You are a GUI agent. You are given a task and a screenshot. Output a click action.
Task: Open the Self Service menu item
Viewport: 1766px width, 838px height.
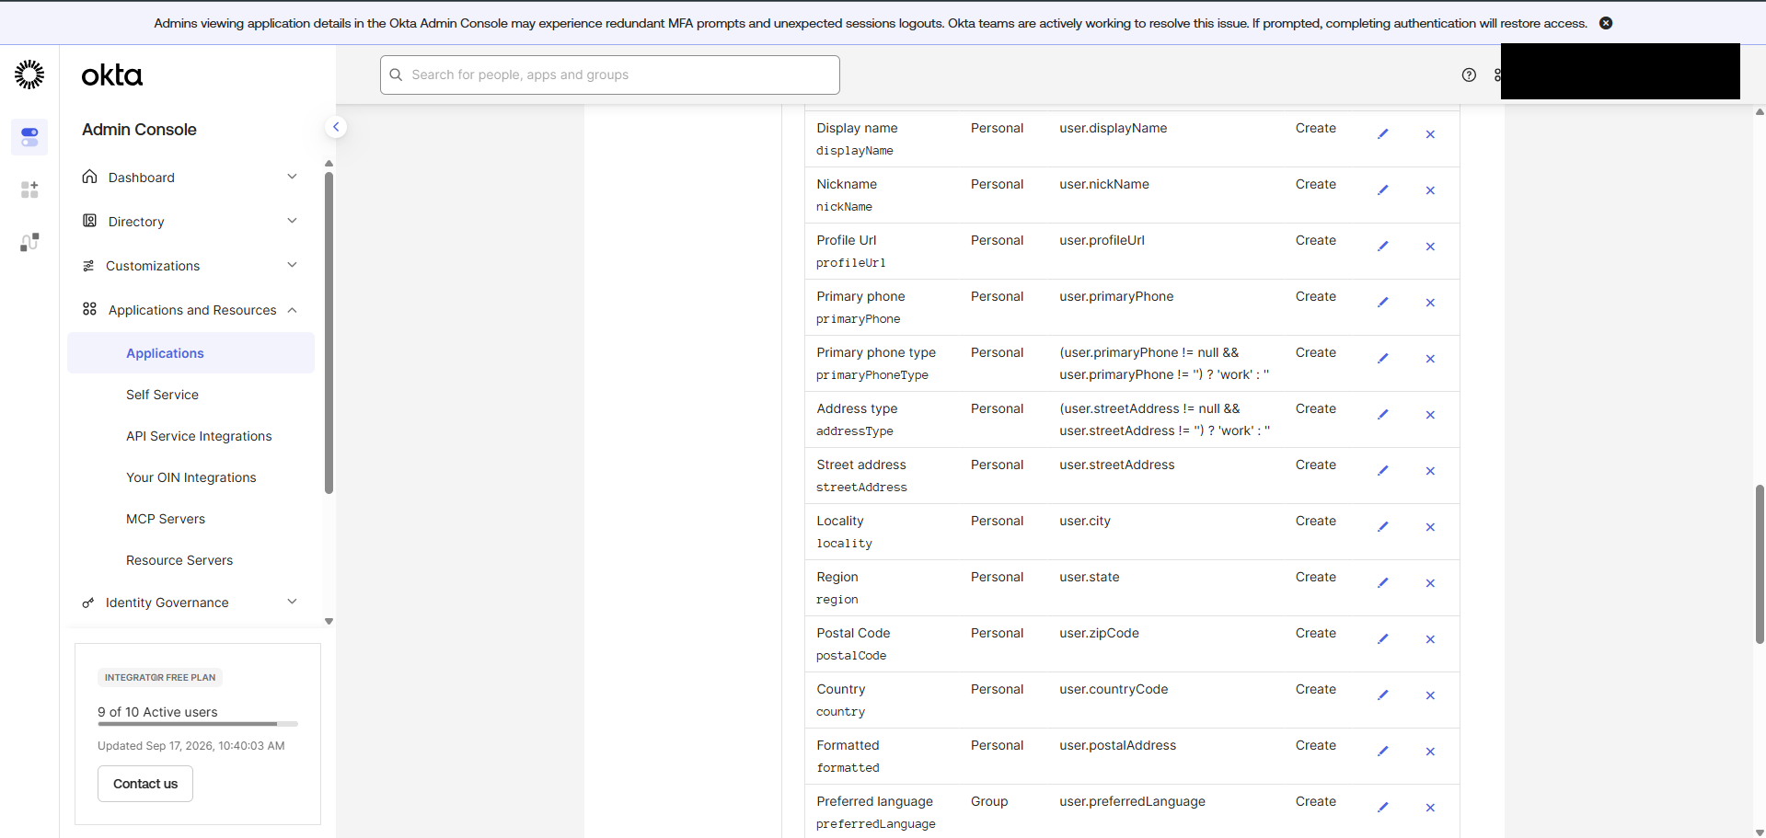162,395
